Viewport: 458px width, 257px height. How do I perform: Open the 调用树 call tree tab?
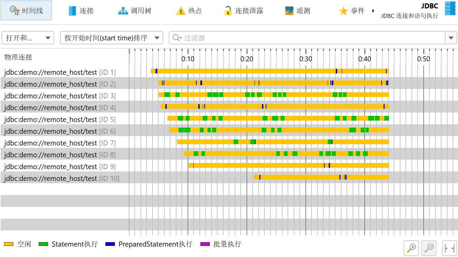(135, 11)
